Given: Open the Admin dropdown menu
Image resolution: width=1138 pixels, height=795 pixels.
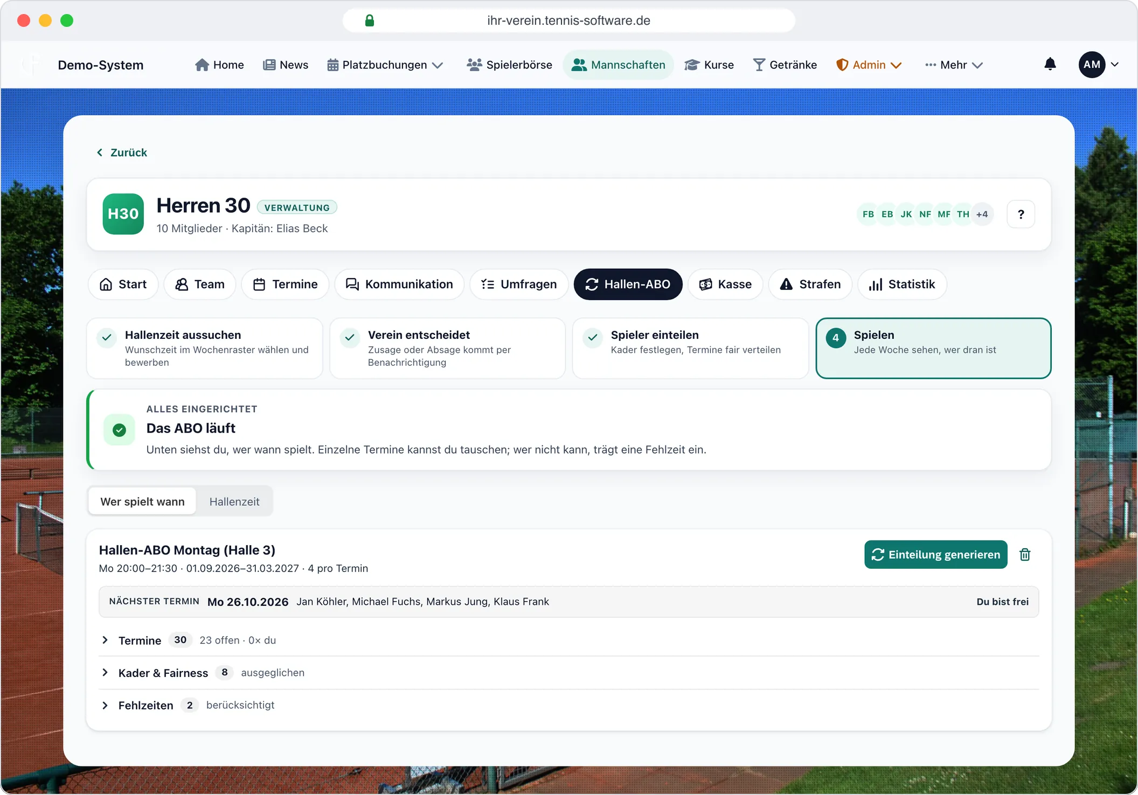Looking at the screenshot, I should [x=869, y=65].
